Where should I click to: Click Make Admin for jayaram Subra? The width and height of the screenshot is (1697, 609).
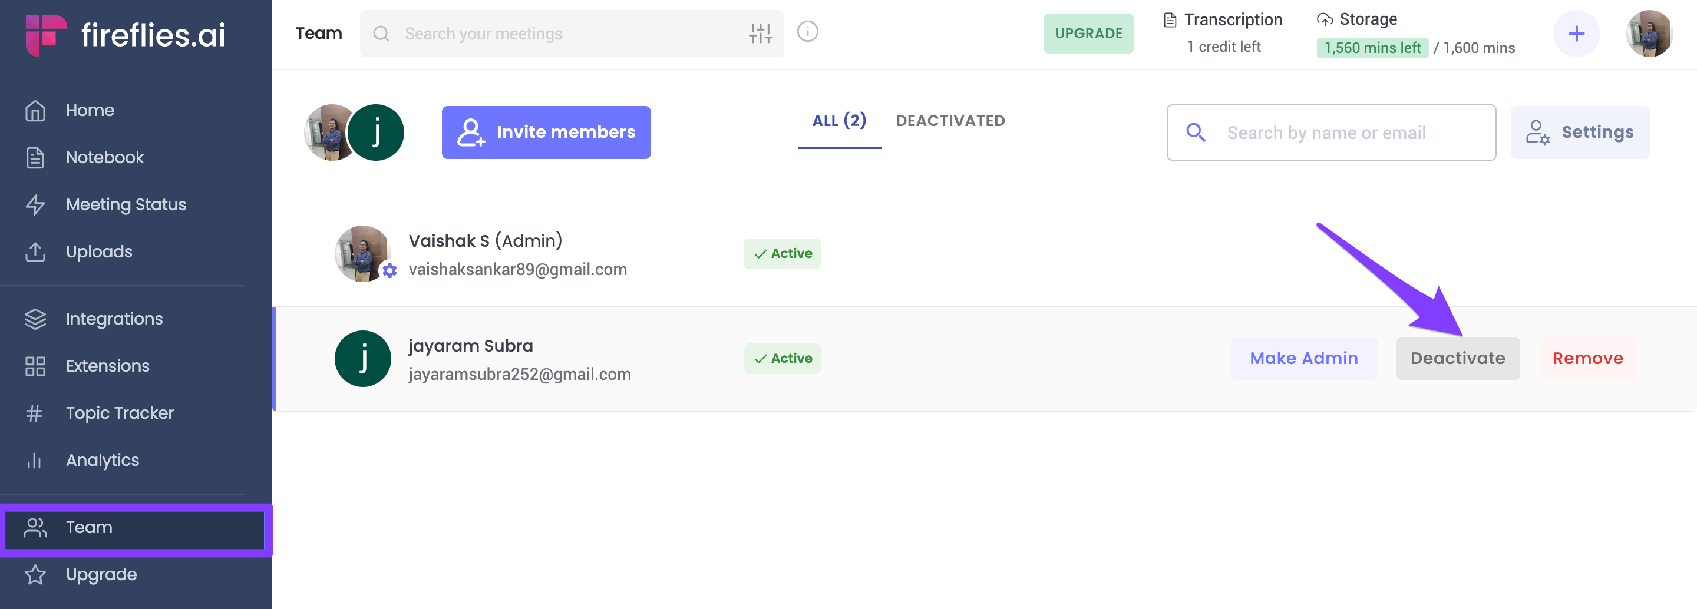1304,359
